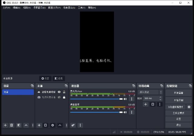Image resolution: width=194 pixels, height=136 pixels.
Task: Move the source up in the 来源 dock
Action: click(x=60, y=125)
